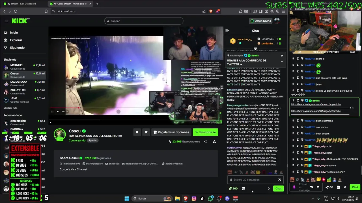
Task: Click the notification bell for Coscu
Action: point(137,132)
